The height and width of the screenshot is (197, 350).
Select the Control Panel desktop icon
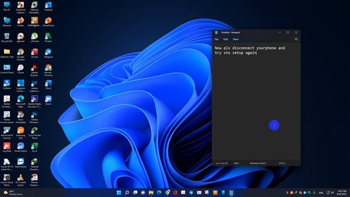7,69
